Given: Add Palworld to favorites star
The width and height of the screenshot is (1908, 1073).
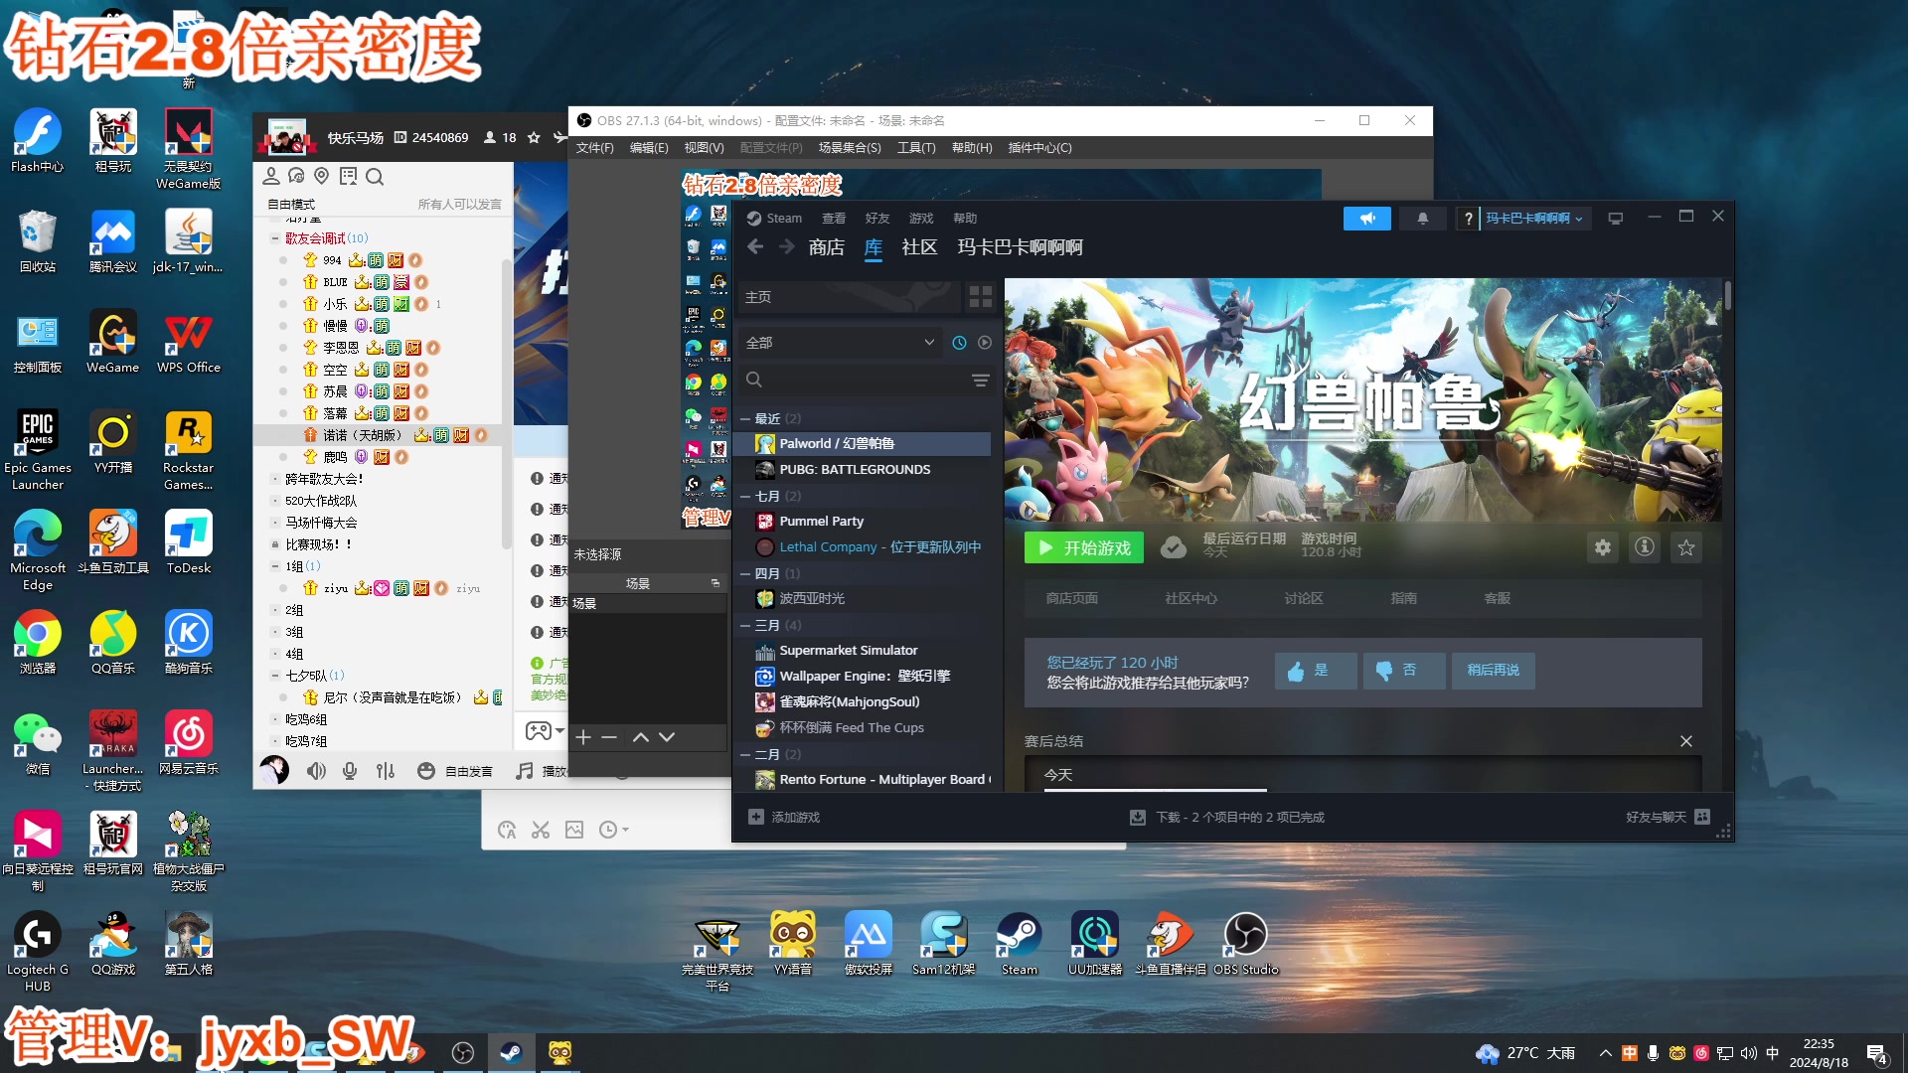Looking at the screenshot, I should pos(1686,547).
